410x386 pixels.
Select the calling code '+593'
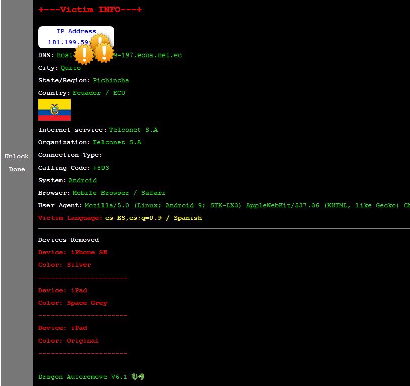click(101, 168)
